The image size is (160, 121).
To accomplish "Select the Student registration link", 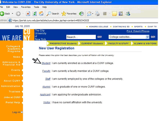I will click(x=46, y=63).
